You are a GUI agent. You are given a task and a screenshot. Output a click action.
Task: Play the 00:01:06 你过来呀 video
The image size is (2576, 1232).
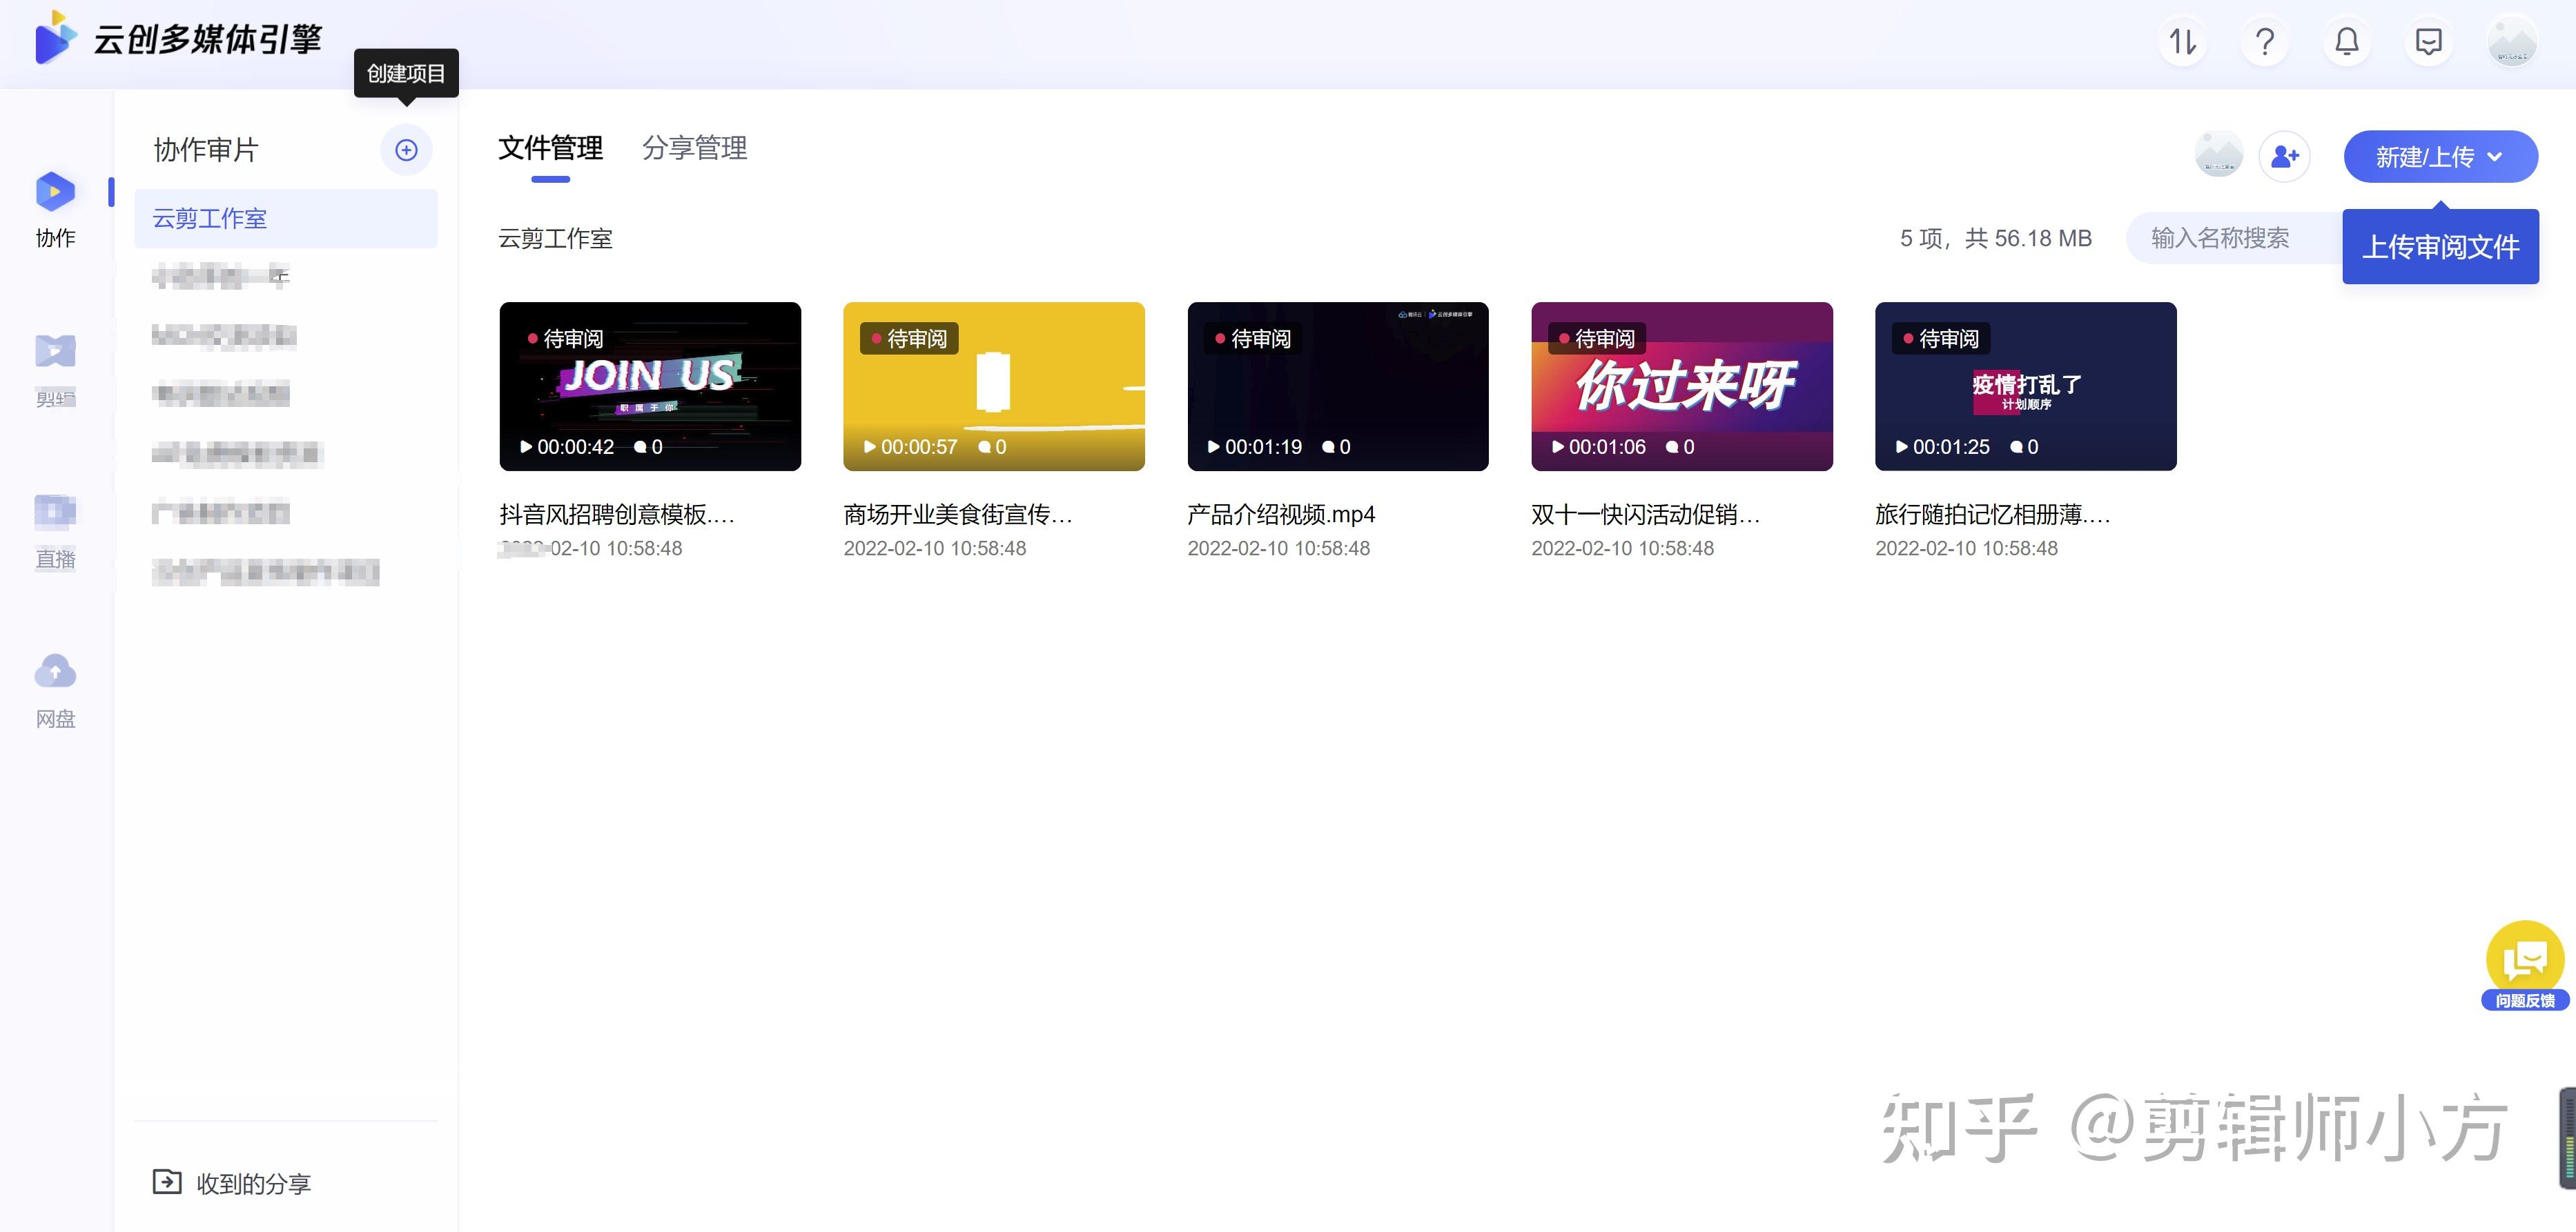pos(1558,446)
